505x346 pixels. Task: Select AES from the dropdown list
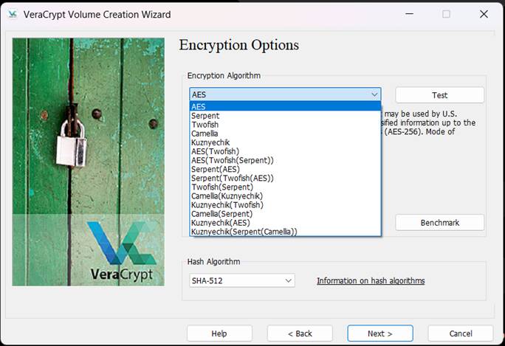tap(285, 106)
